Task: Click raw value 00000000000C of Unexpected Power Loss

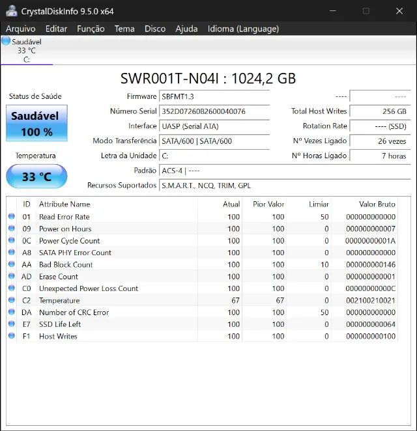Action: [x=371, y=288]
